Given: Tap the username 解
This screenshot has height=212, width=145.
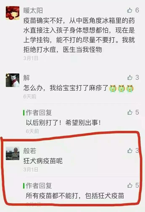Looking at the screenshot, I should click(x=26, y=78).
